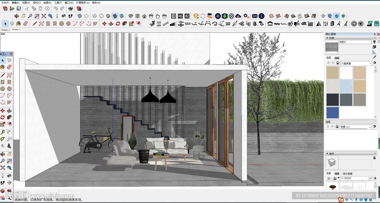Activate the Walk footprints tool
This screenshot has width=380, height=203.
(x=70, y=16)
